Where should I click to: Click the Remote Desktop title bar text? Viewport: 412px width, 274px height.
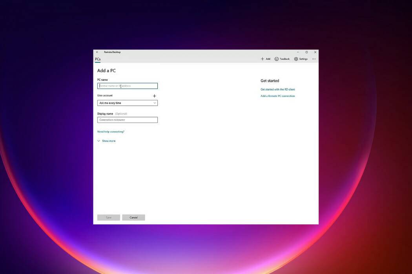pos(112,52)
